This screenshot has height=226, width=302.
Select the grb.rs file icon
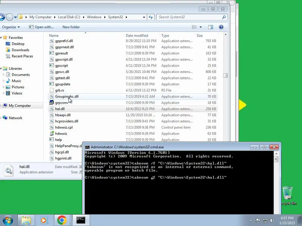[51, 90]
